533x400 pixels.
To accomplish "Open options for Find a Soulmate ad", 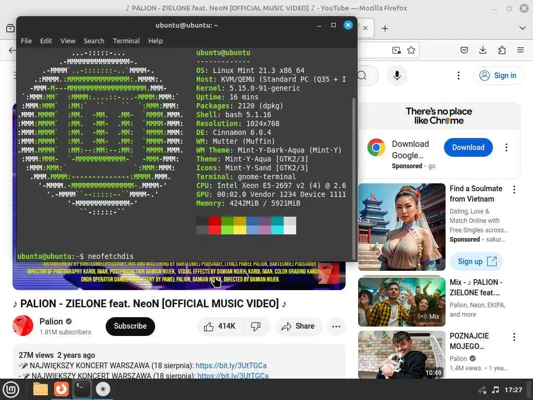I will point(514,190).
